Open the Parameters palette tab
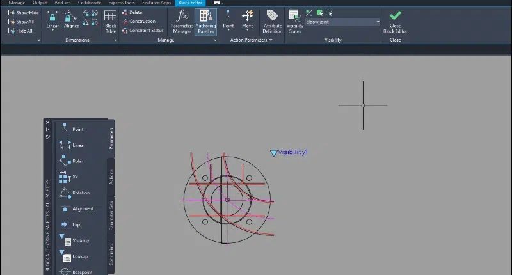Screen dimensions: 512x275 pyautogui.click(x=111, y=139)
